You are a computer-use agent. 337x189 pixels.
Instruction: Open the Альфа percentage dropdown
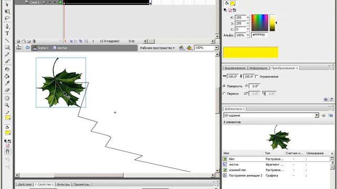[x=248, y=35]
